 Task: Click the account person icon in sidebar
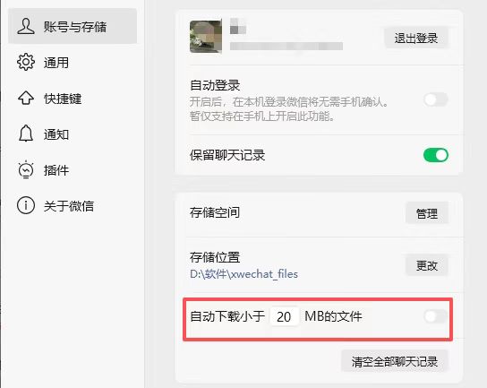pyautogui.click(x=26, y=26)
